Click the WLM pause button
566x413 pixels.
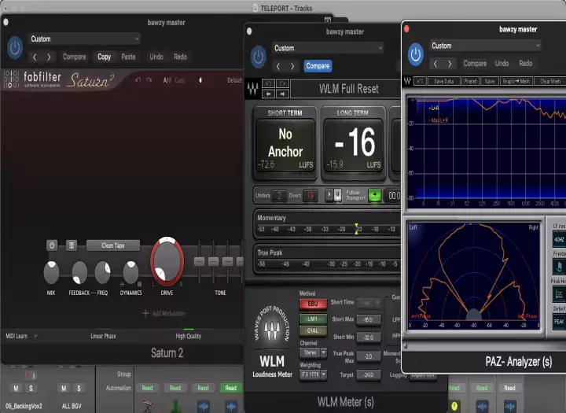(337, 195)
